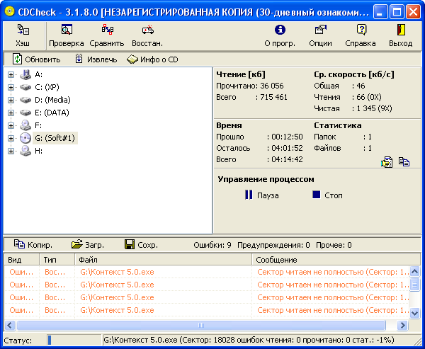Screen dimensions: 425x349
Task: Sort log by Сообщение column
Action: (336, 260)
